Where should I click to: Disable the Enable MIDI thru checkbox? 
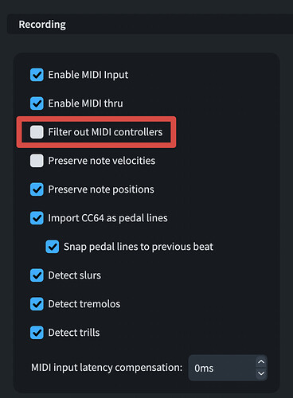point(37,103)
